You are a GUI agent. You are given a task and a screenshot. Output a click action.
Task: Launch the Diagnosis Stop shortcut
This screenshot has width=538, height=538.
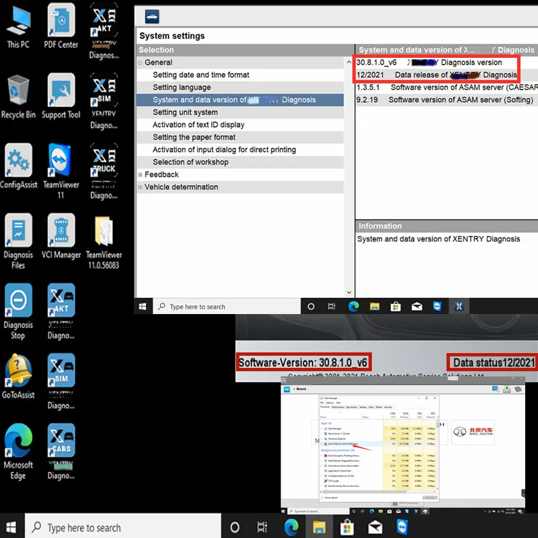[x=18, y=311]
